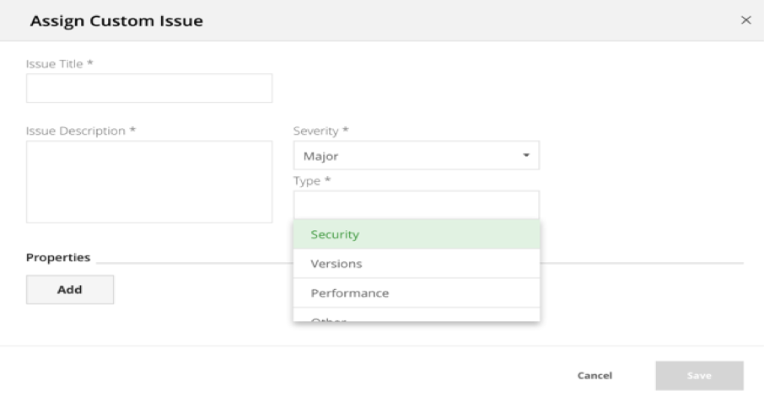Viewport: 764px width, 402px height.
Task: Open the Severity dropdown showing Major
Action: [416, 155]
